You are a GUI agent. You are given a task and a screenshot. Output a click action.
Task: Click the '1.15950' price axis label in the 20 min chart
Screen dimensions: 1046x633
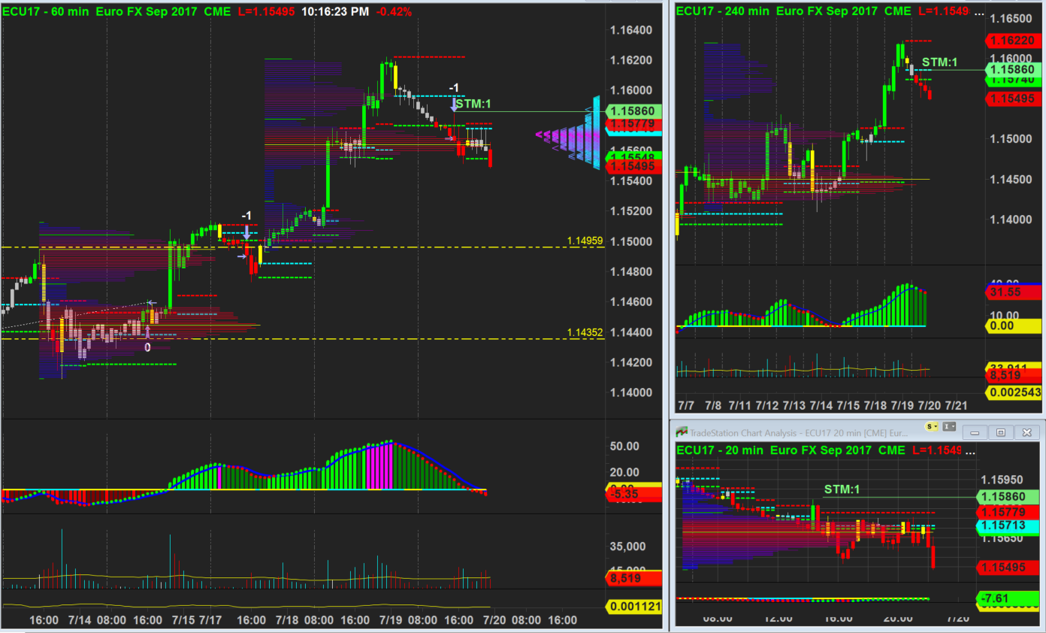point(1002,479)
